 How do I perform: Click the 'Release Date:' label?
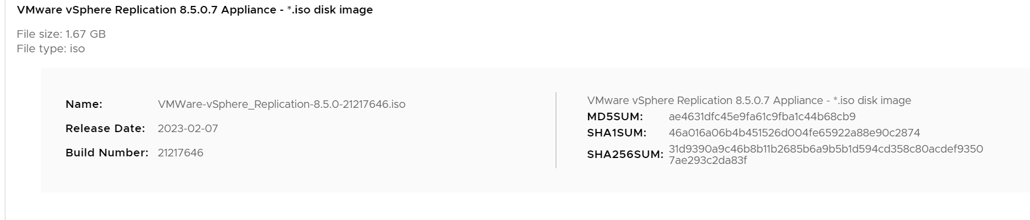(x=105, y=129)
